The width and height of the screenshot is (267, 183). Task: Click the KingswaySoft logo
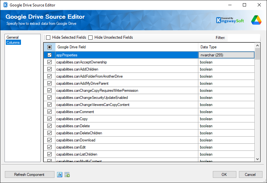pyautogui.click(x=230, y=20)
